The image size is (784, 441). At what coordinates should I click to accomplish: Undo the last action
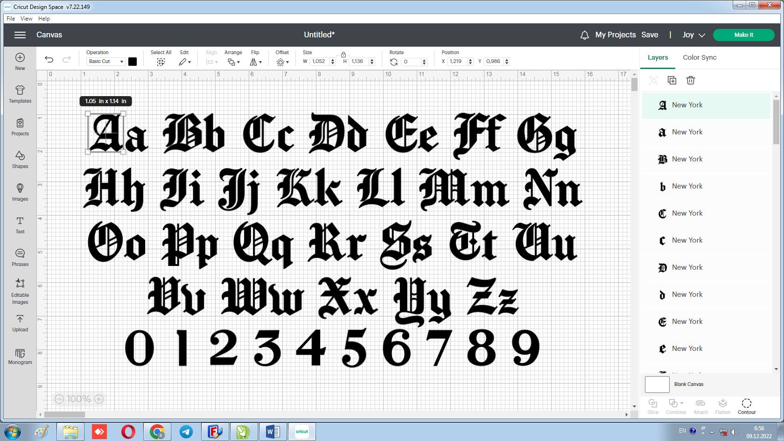click(49, 59)
